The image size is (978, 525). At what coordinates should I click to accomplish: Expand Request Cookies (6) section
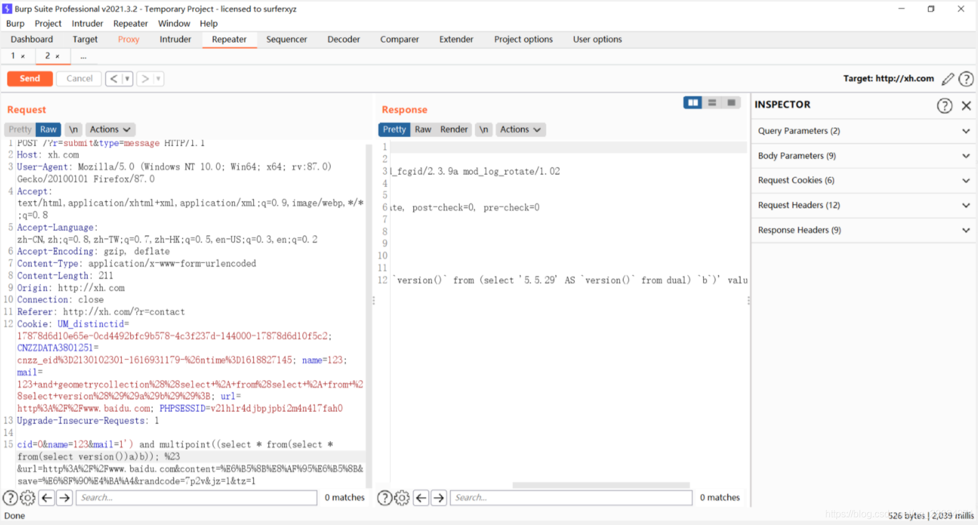click(x=864, y=180)
